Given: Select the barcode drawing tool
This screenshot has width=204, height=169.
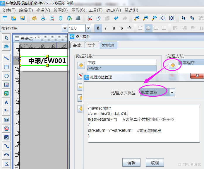Looking at the screenshot, I should coord(6,120).
